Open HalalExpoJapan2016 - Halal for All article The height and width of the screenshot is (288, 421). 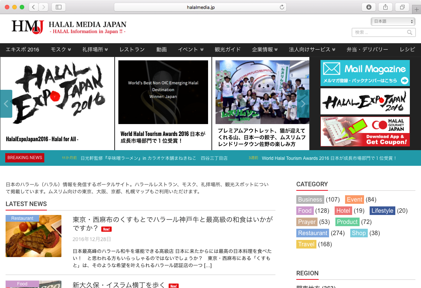pos(42,139)
